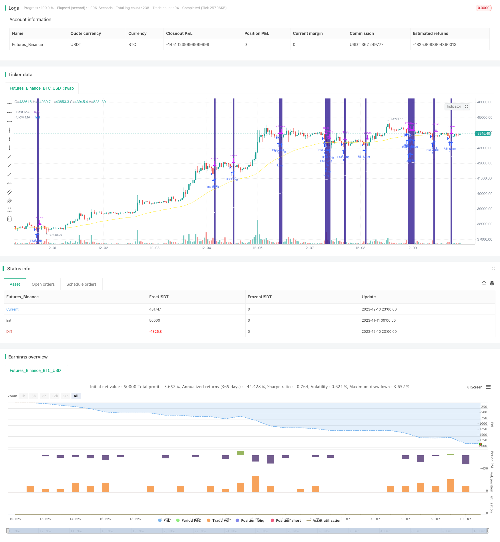This screenshot has height=542, width=500.
Task: Select the horizontal ray line drawing tool
Action: pyautogui.click(x=9, y=112)
